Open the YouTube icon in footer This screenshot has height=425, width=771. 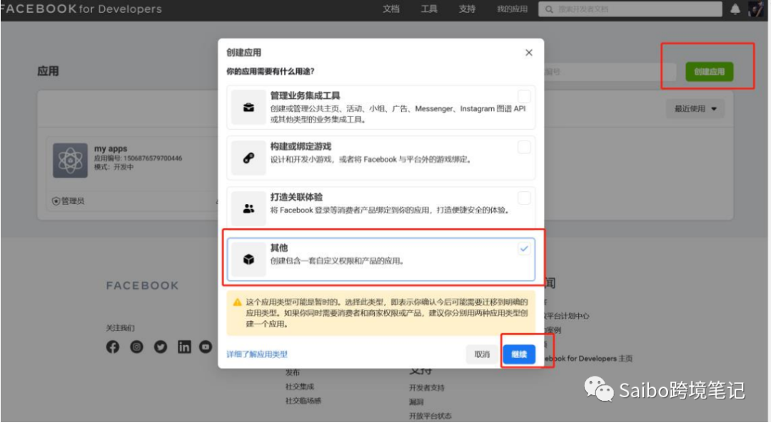coord(206,347)
